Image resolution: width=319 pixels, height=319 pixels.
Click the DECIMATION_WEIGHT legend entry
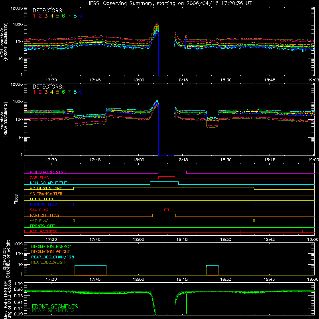point(51,252)
